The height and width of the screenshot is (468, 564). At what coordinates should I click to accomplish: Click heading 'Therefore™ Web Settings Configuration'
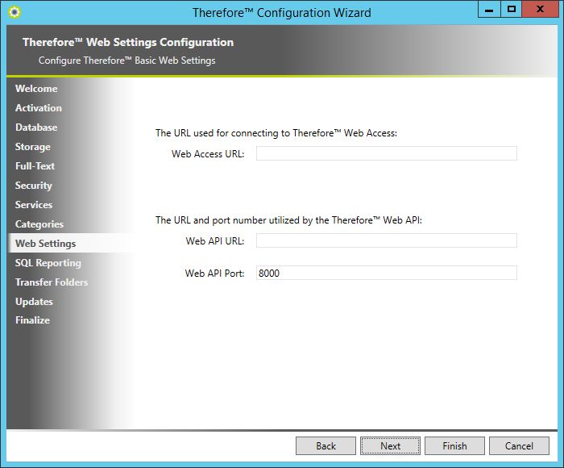coord(128,43)
